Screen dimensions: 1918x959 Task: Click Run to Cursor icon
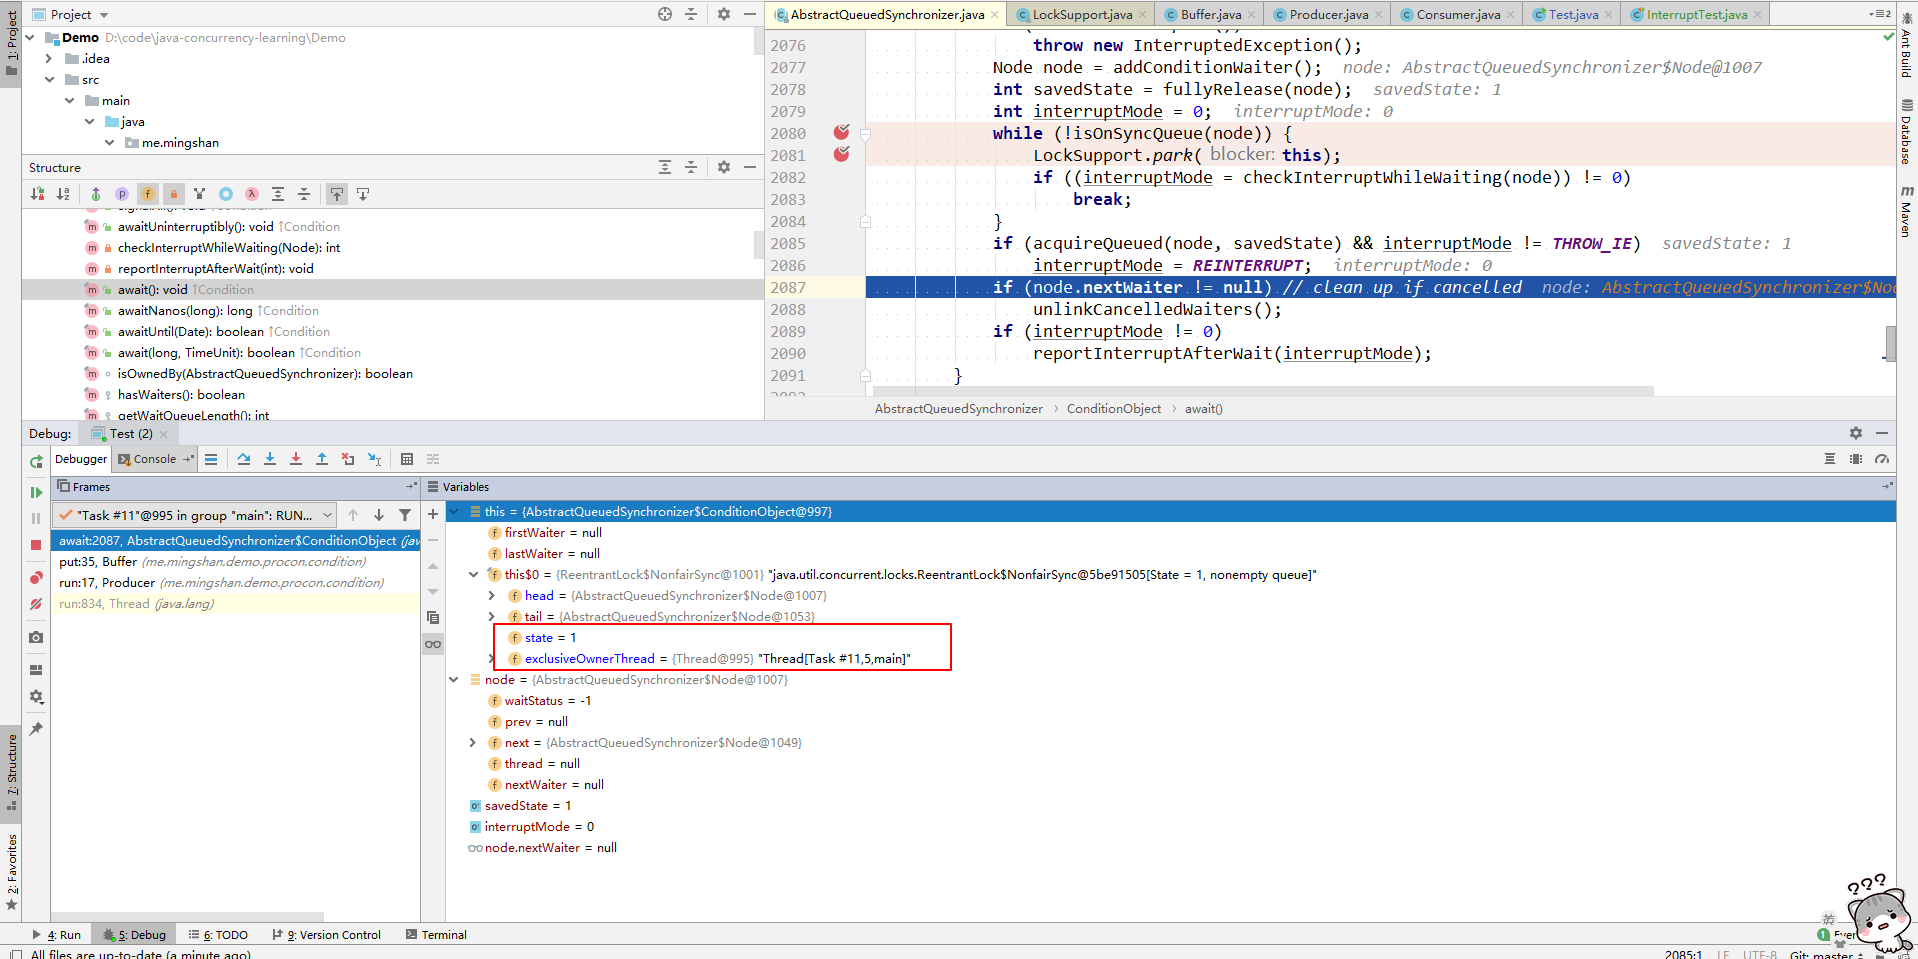[x=374, y=459]
